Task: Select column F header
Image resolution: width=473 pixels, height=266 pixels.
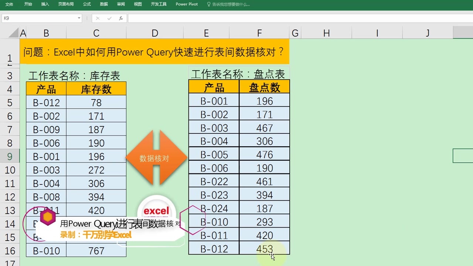Action: (259, 33)
